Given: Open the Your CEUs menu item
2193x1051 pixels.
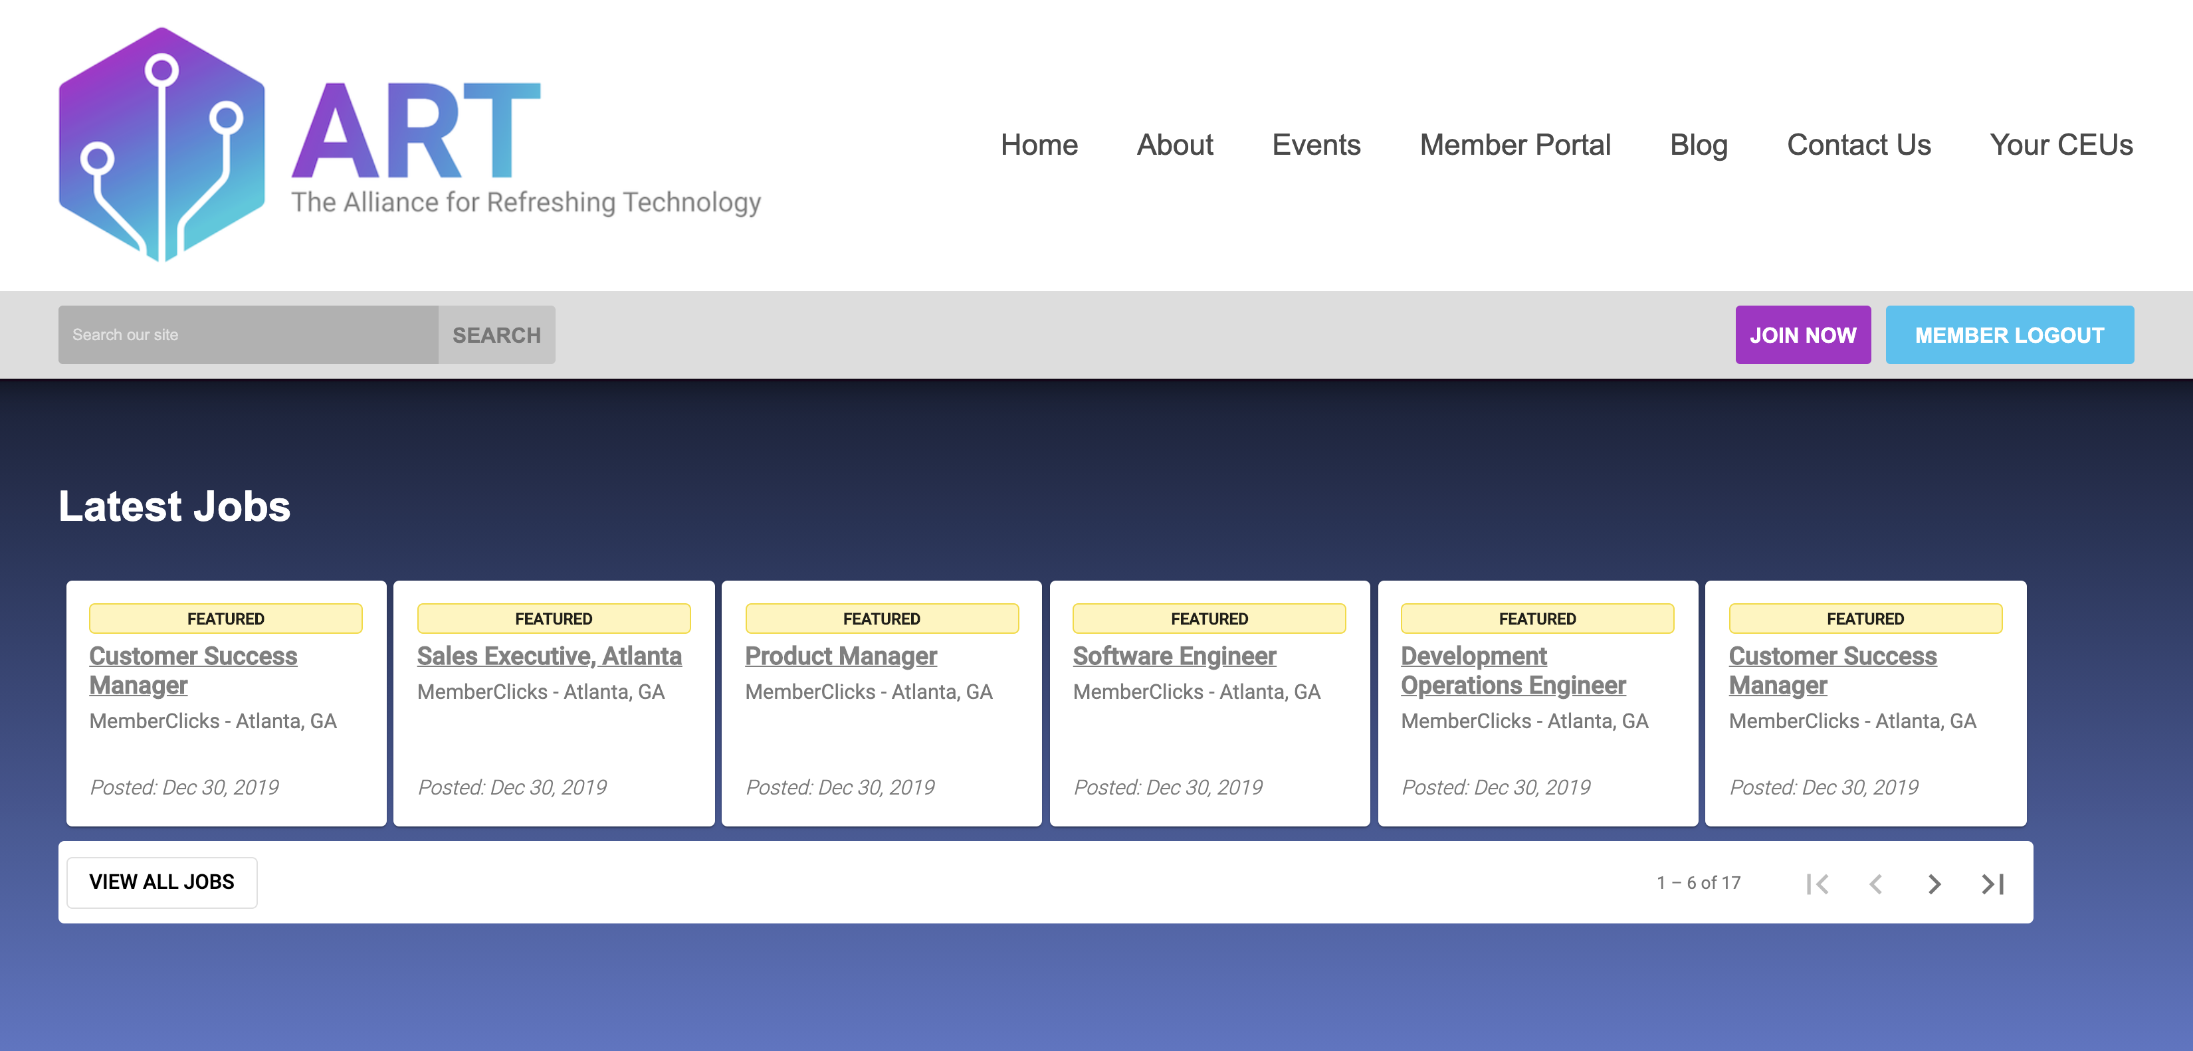Looking at the screenshot, I should [2061, 145].
